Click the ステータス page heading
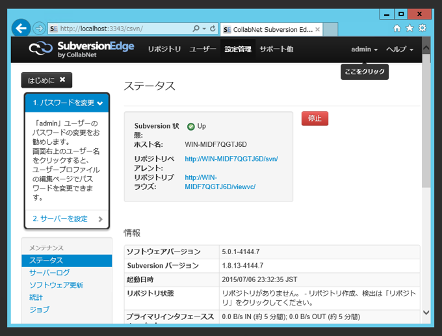 click(x=149, y=86)
